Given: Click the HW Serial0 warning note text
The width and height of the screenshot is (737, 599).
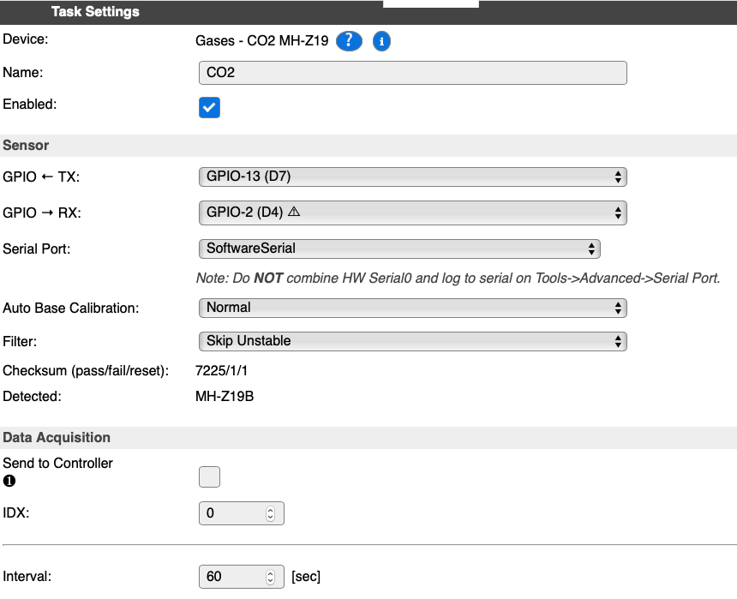Looking at the screenshot, I should 458,279.
